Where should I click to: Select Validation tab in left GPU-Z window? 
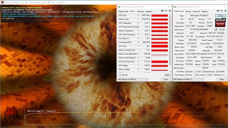[149, 11]
